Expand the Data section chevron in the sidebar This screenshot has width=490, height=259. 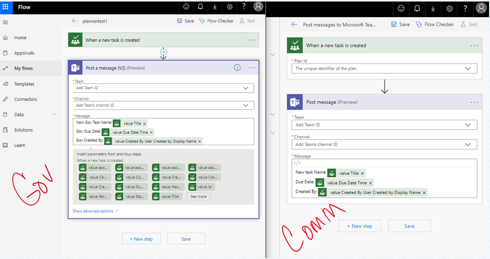(x=54, y=114)
